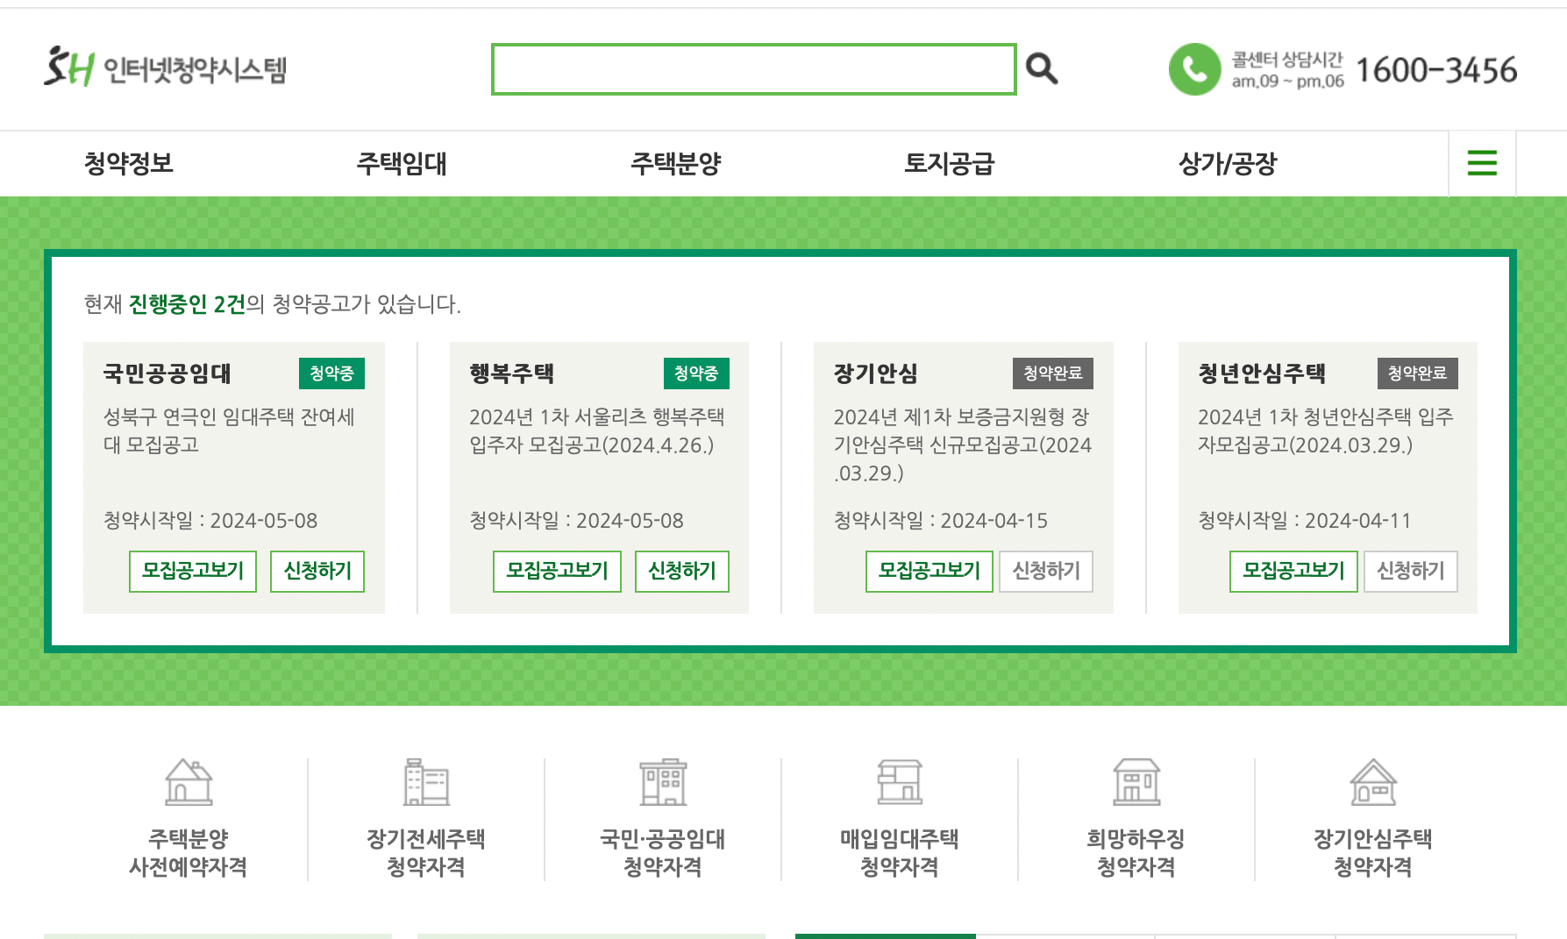Open the 청약정보 menu
The height and width of the screenshot is (939, 1567).
tap(130, 163)
